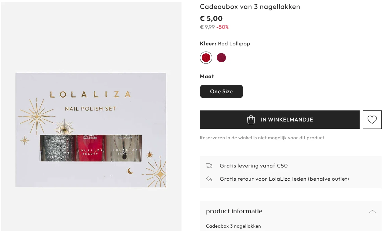Select the One Size option

click(221, 91)
